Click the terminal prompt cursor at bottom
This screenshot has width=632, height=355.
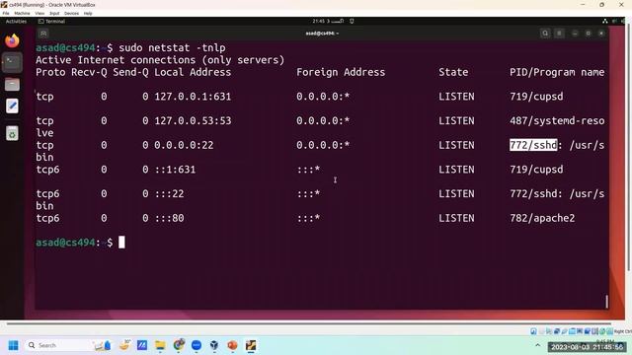(x=121, y=243)
